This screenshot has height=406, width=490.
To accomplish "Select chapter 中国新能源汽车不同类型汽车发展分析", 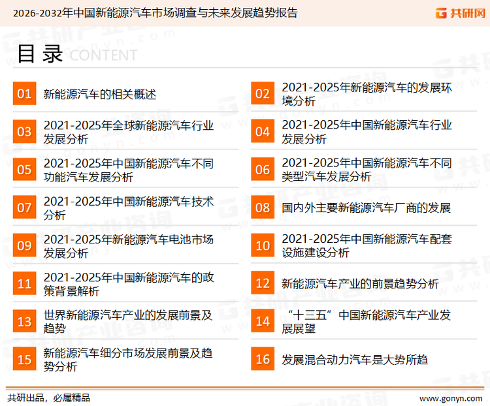I will (x=367, y=170).
